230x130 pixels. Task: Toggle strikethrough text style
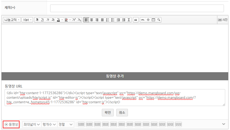pyautogui.click(x=53, y=20)
